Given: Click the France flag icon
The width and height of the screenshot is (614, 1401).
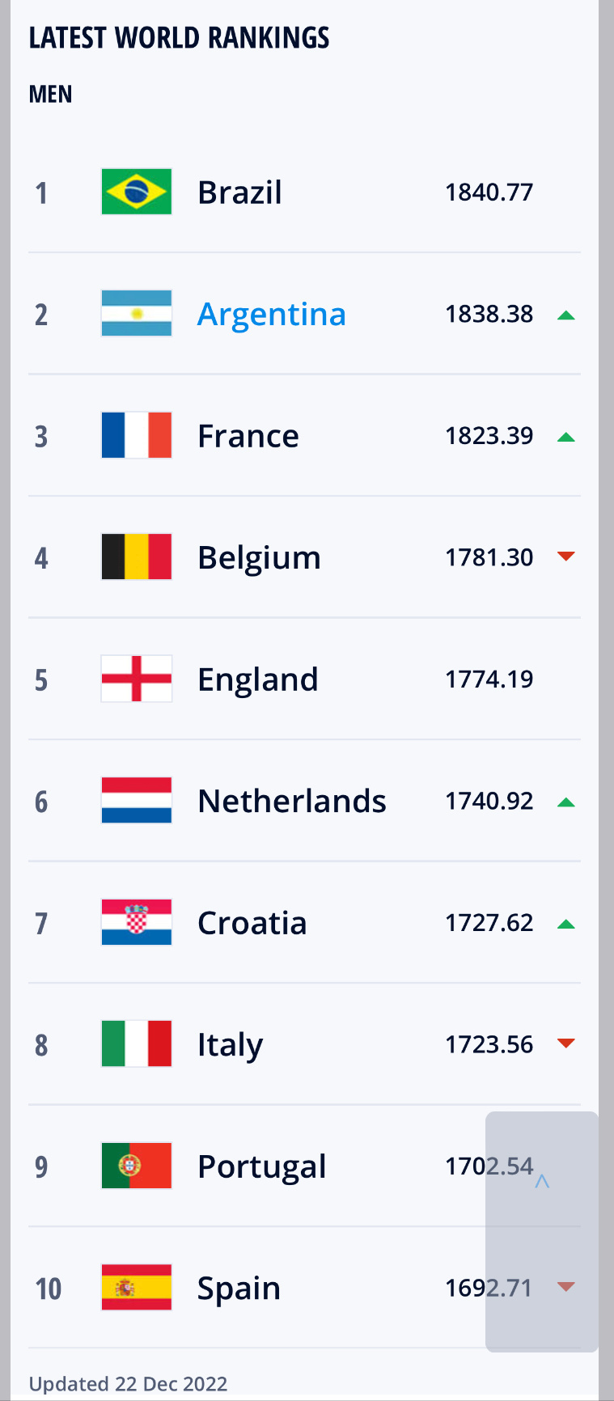Looking at the screenshot, I should [136, 435].
